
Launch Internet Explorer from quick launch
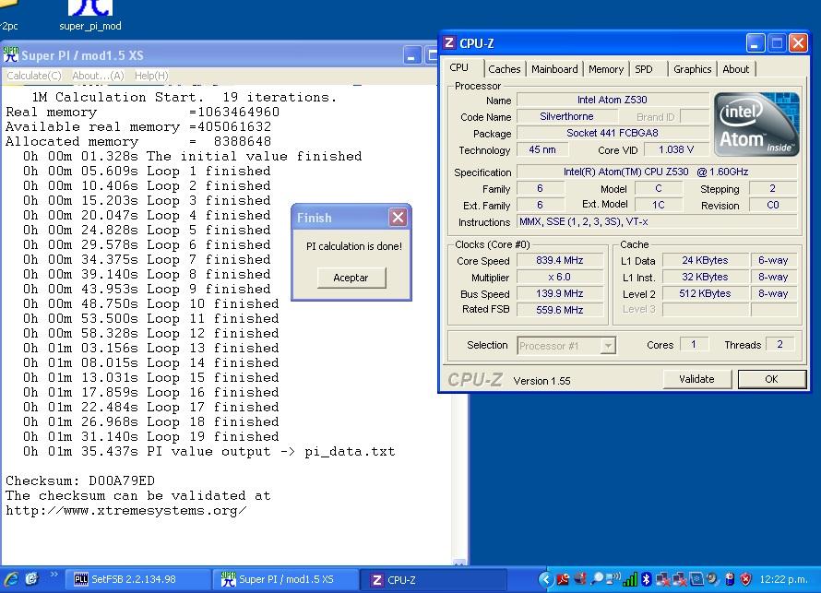click(11, 579)
